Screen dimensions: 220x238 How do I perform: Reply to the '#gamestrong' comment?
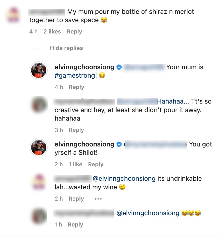click(x=76, y=87)
